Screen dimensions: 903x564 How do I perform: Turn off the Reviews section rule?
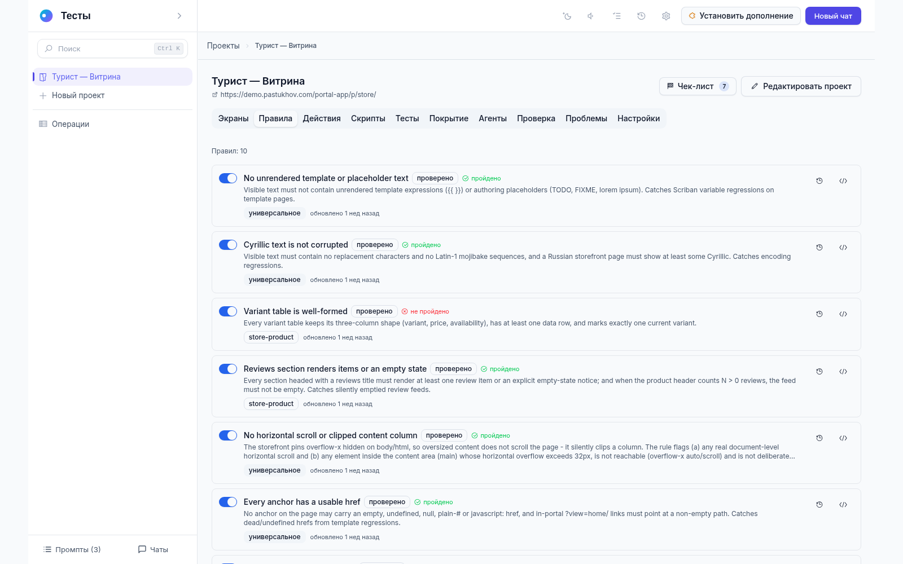[228, 369]
